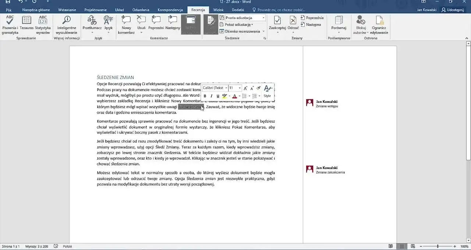This screenshot has width=471, height=250.
Task: Start Inteligentne wyszukiwanie
Action: (66, 25)
